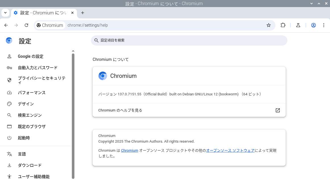Click the browser window icon for 既定のブラウザ
330x180 pixels.
[x=9, y=127]
